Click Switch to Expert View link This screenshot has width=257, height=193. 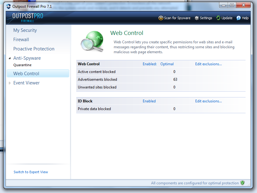31,172
